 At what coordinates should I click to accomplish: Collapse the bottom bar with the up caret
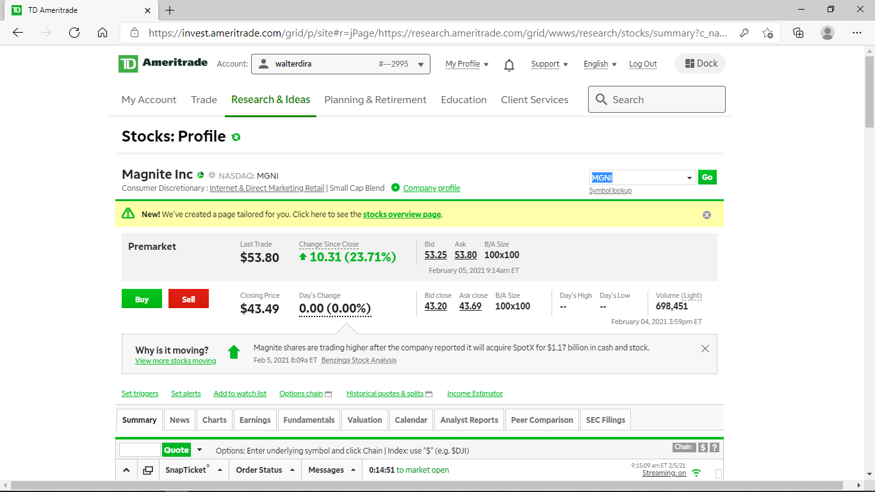click(x=126, y=470)
